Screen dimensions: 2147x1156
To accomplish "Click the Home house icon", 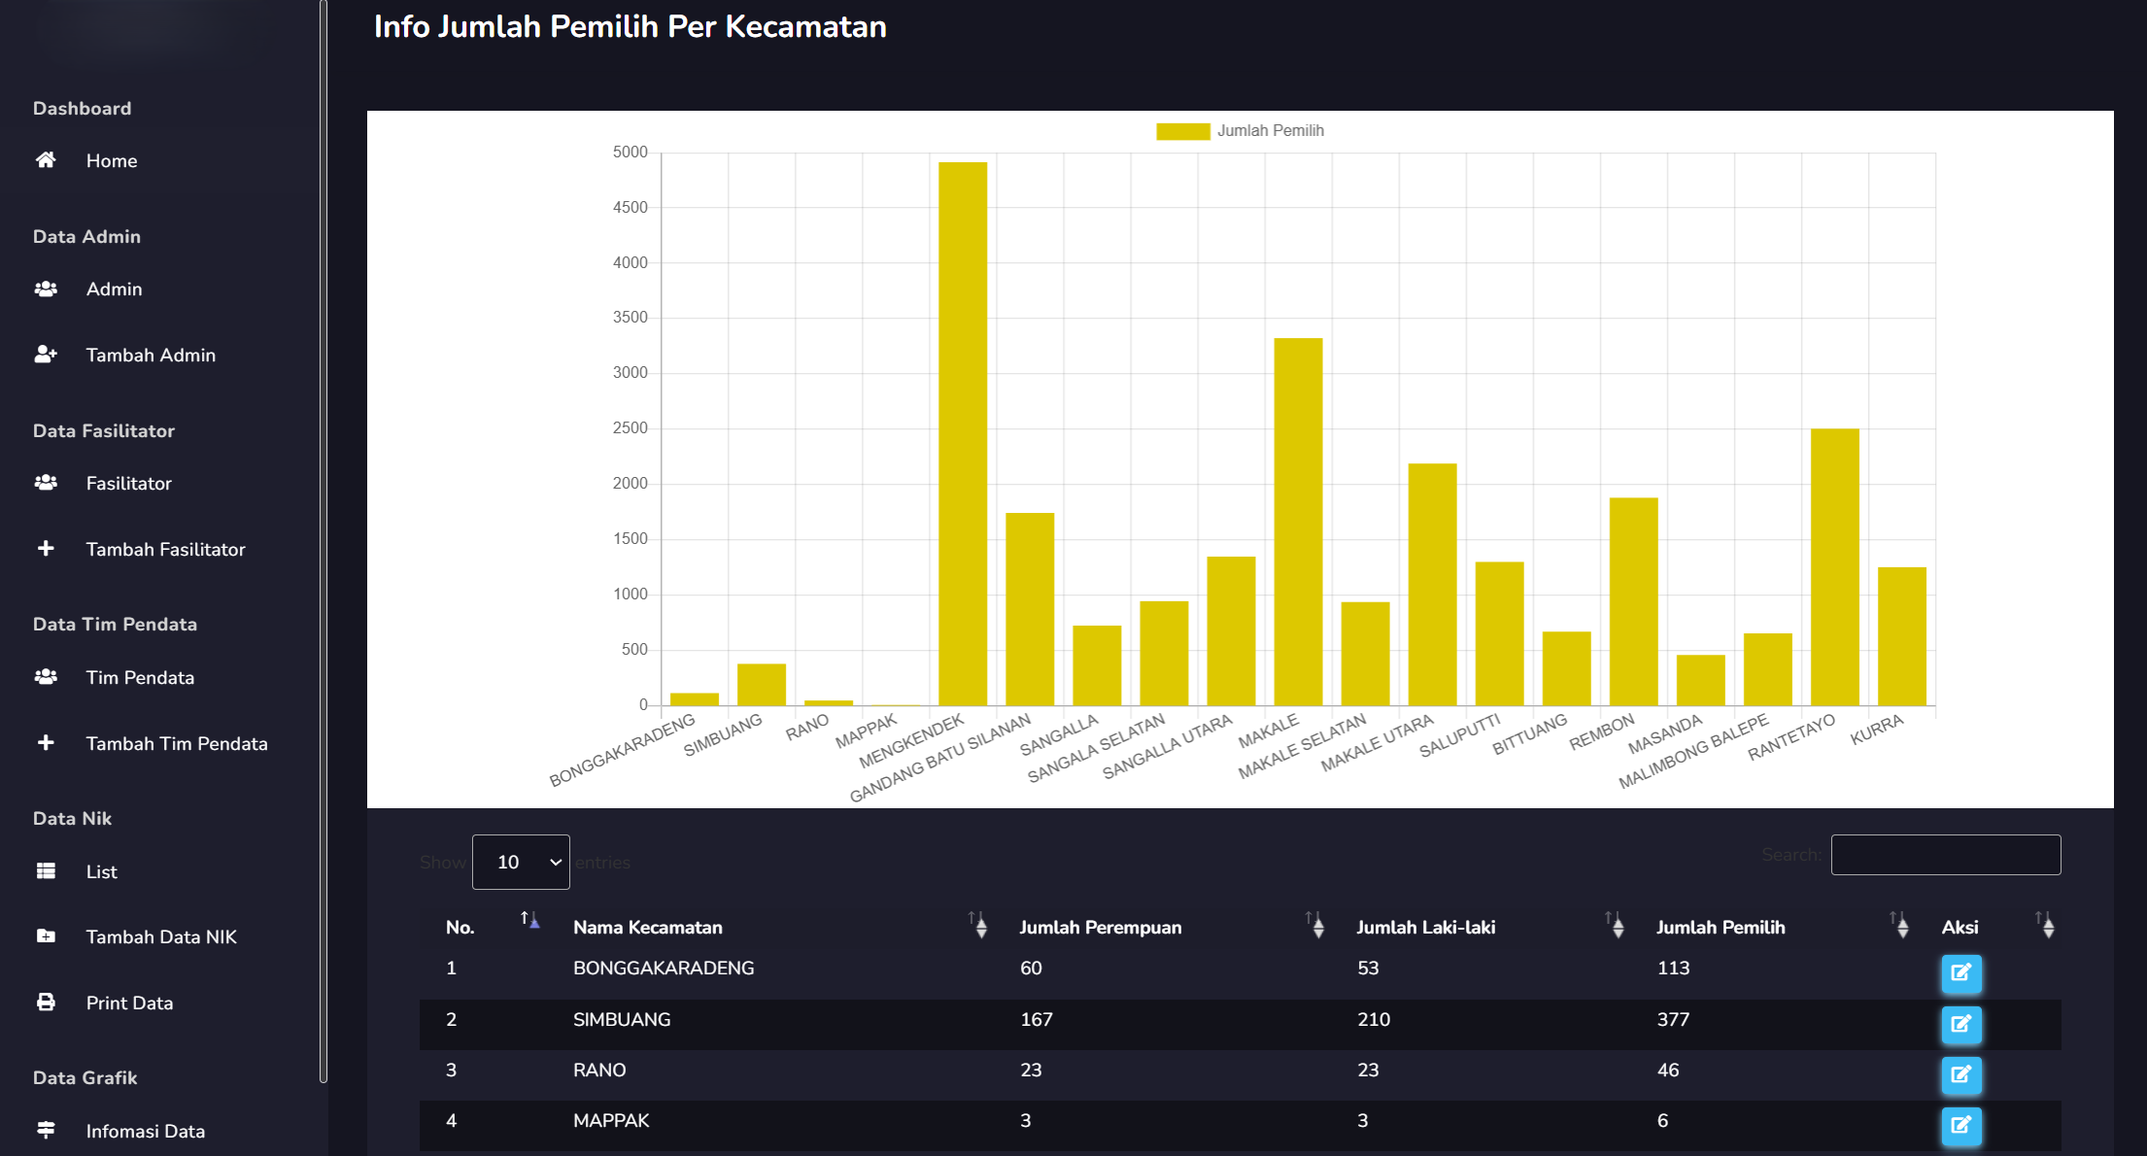I will coord(46,160).
